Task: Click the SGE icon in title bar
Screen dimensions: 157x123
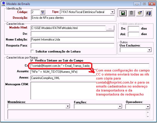Action: (x=3, y=4)
